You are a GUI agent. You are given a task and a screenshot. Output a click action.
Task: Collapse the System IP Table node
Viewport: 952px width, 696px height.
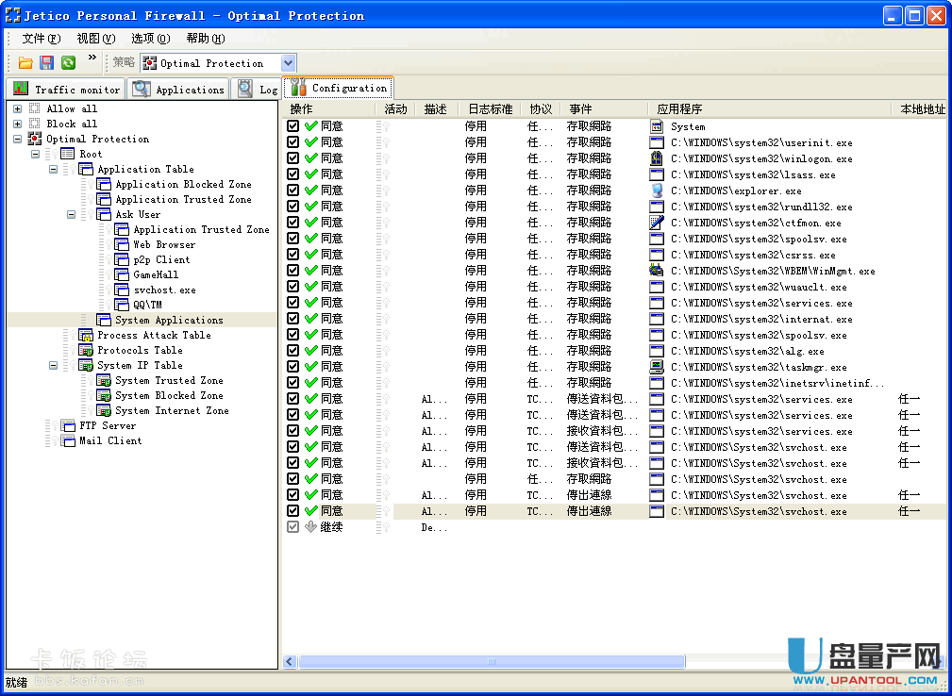(x=54, y=365)
